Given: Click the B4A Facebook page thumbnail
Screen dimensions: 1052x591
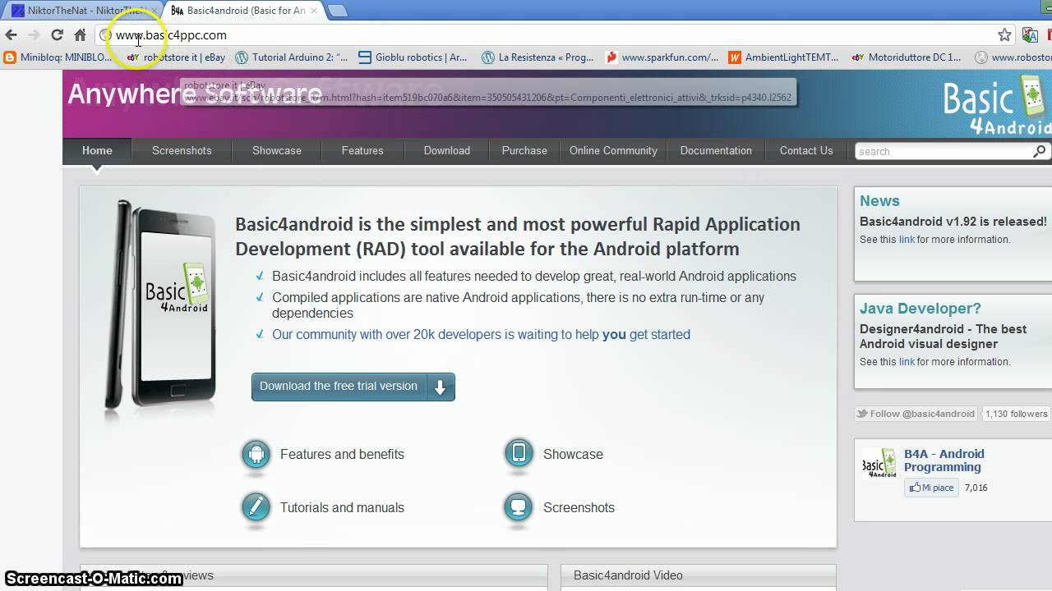Looking at the screenshot, I should (879, 463).
